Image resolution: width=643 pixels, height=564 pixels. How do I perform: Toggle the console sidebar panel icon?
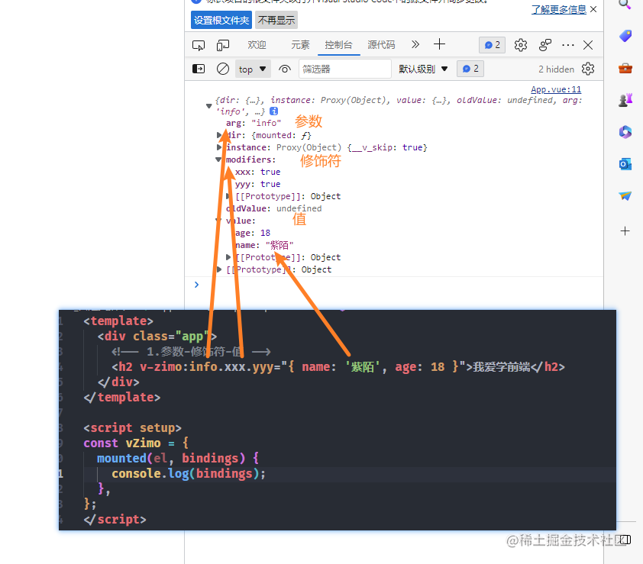(199, 69)
